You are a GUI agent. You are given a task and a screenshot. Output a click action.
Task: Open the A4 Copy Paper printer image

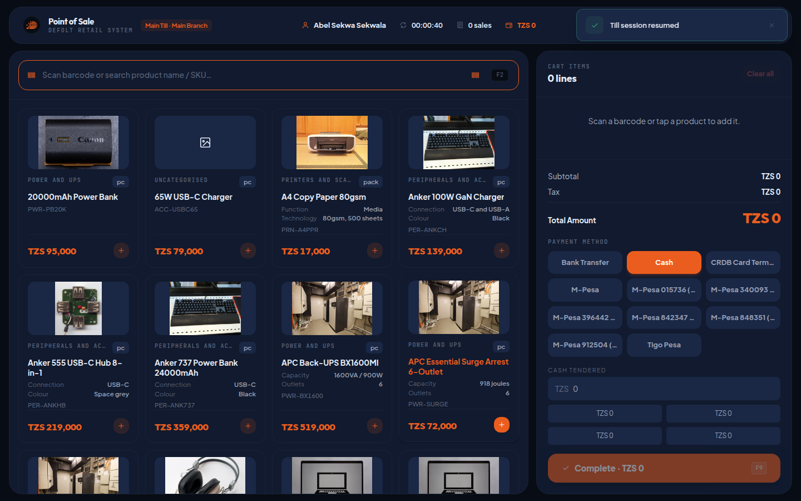coord(332,143)
